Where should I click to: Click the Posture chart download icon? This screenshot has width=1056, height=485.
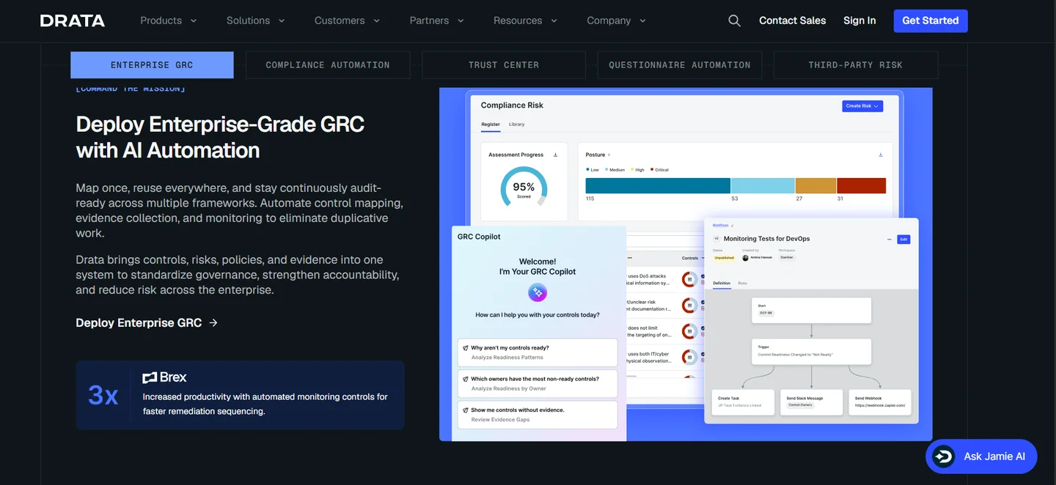point(881,155)
